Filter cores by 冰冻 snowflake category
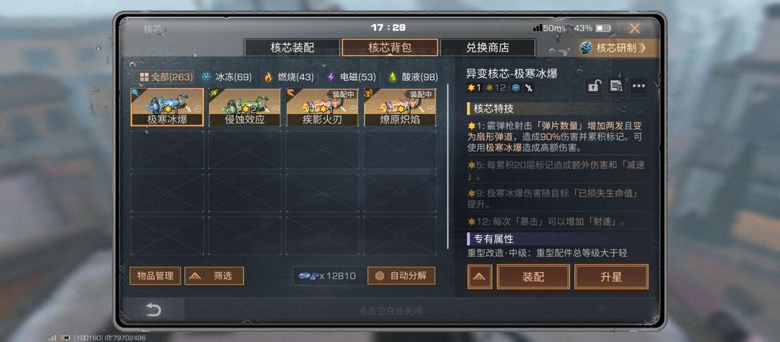This screenshot has width=780, height=342. [226, 77]
